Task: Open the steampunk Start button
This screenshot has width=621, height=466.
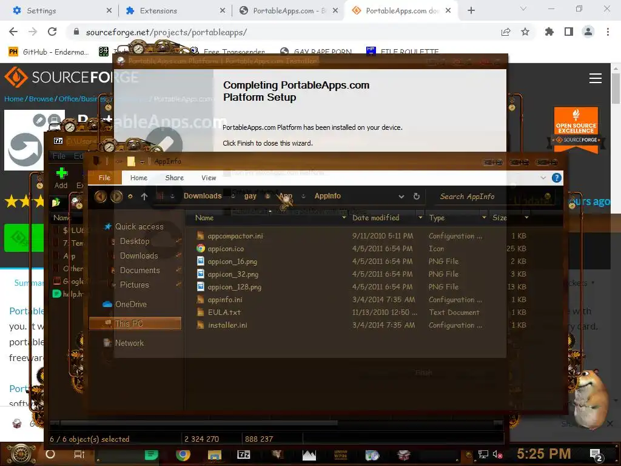Action: 21,454
